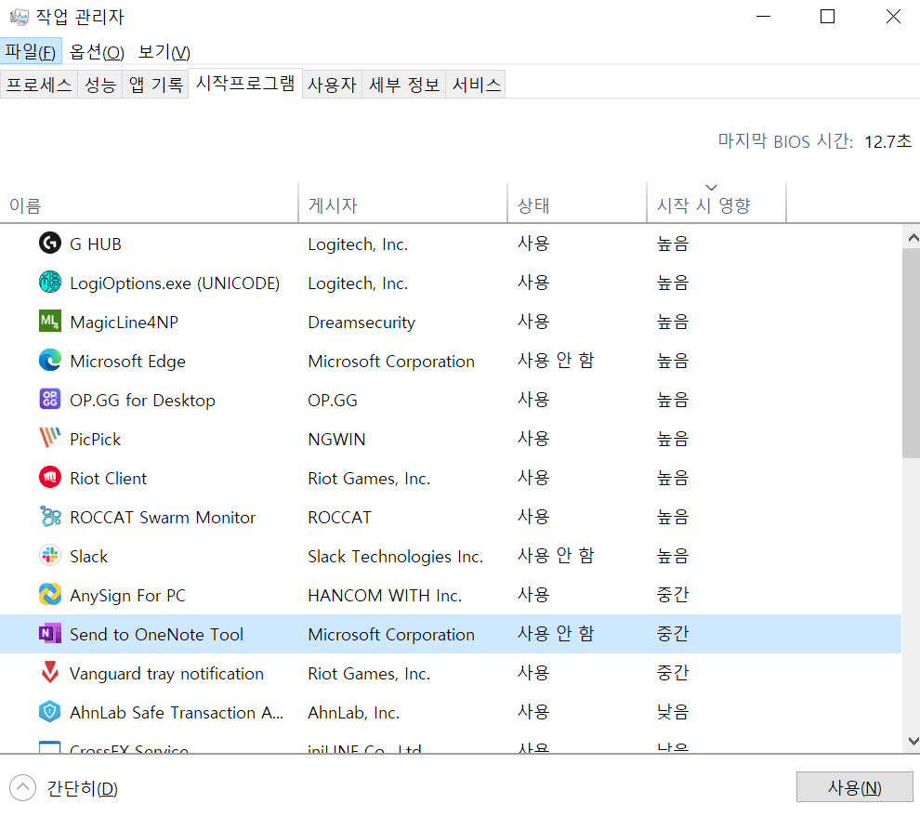Click the 사용(N) enable button

click(854, 787)
